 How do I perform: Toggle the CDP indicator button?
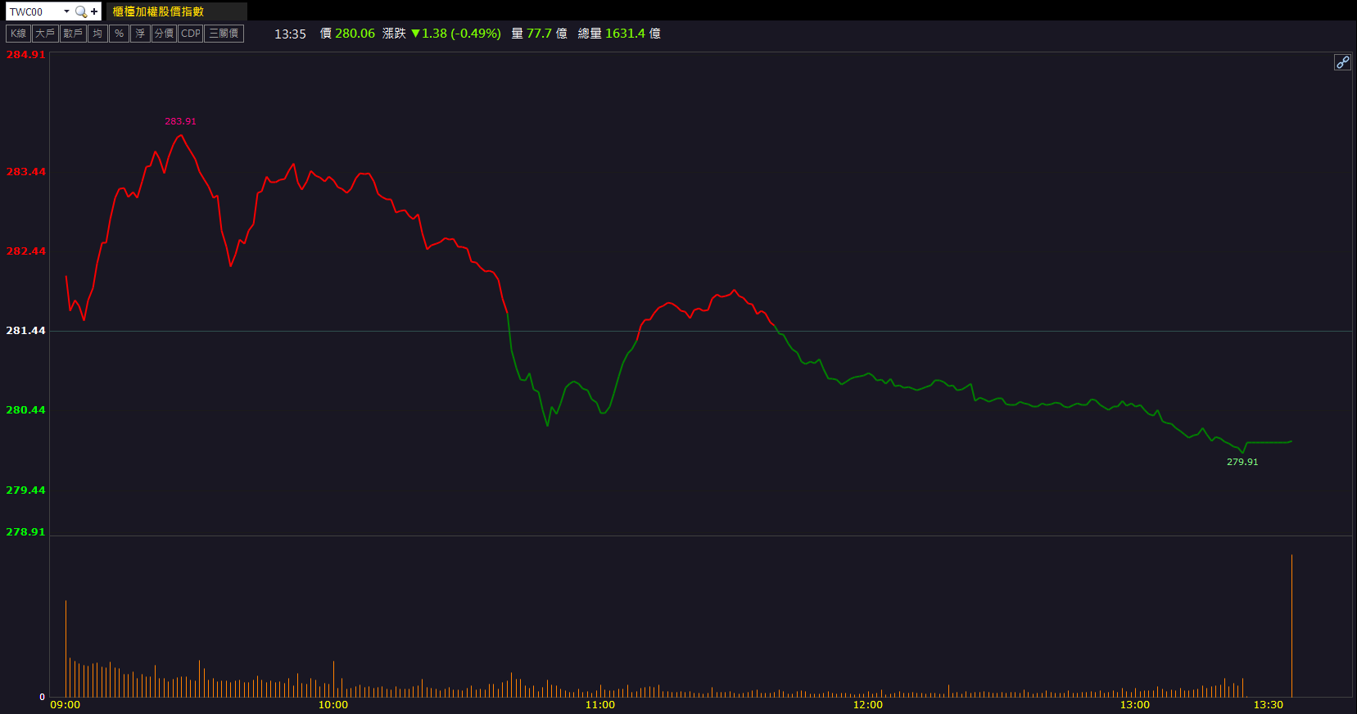[x=191, y=34]
